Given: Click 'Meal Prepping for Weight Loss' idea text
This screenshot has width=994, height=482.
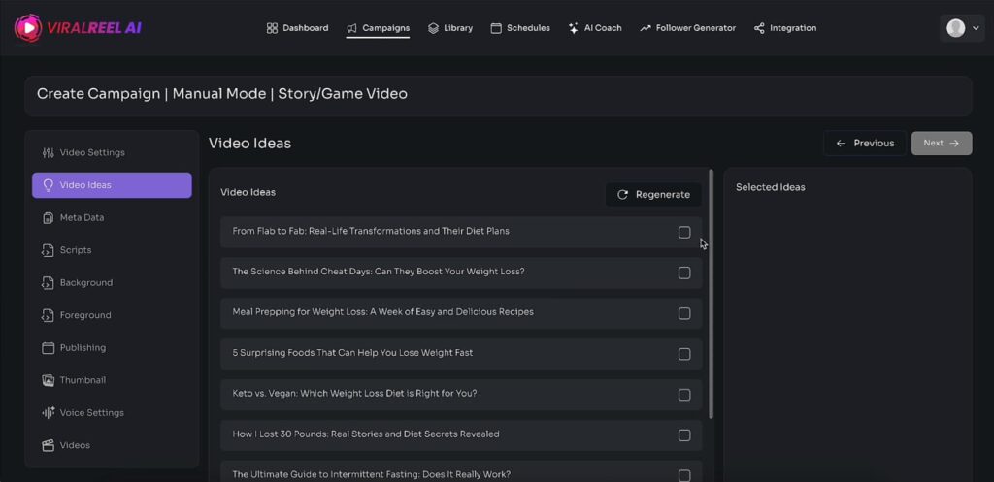Looking at the screenshot, I should pyautogui.click(x=382, y=312).
